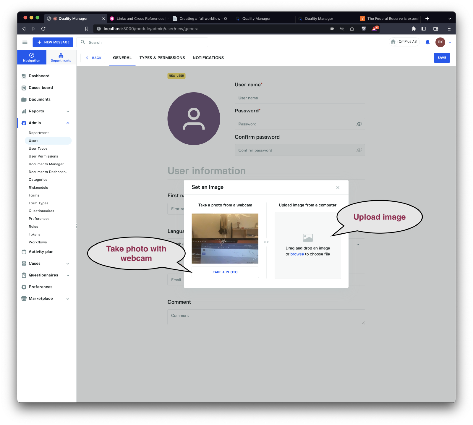Open the Notifications tab
The height and width of the screenshot is (425, 473).
(208, 58)
